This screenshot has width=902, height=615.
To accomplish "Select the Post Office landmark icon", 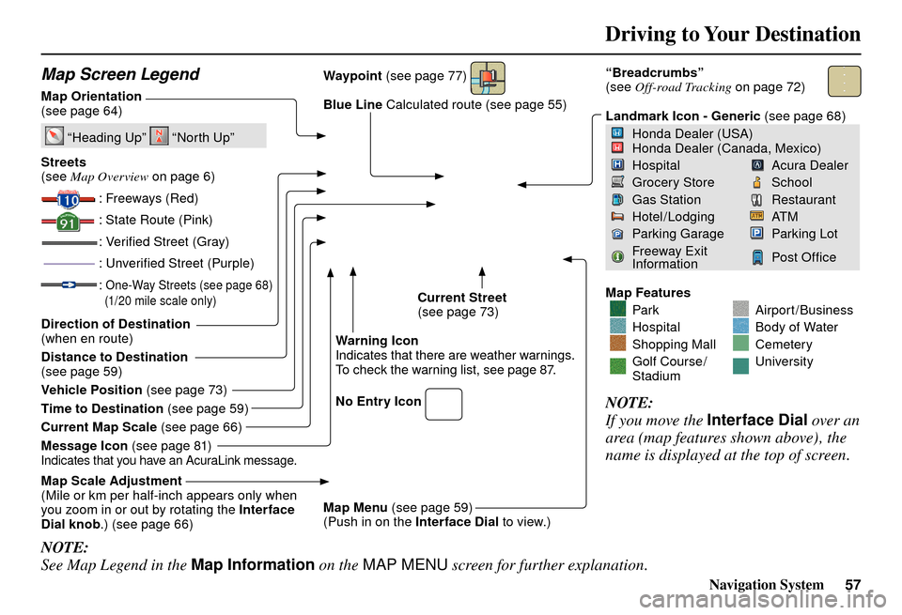I will pyautogui.click(x=757, y=257).
